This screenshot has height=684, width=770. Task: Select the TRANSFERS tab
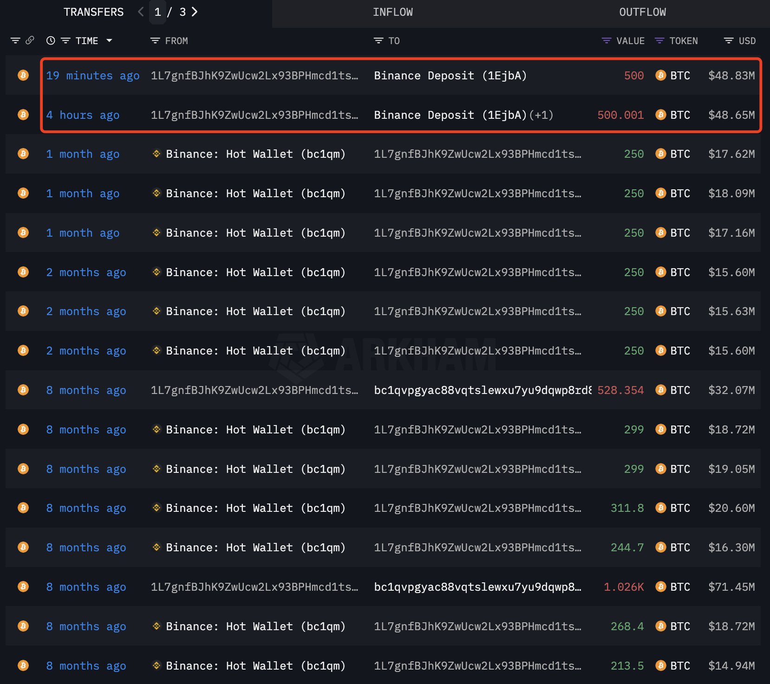pos(93,13)
